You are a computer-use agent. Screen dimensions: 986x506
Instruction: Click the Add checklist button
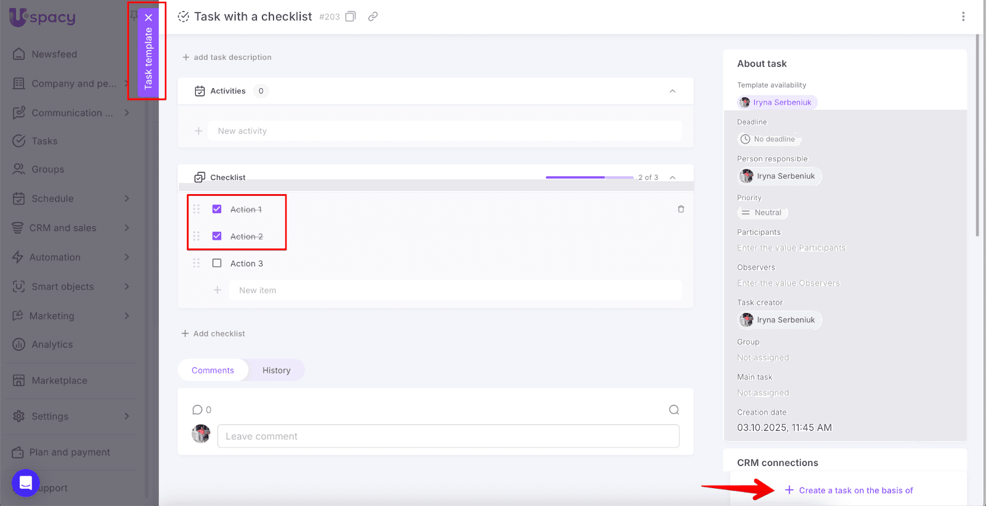pos(213,333)
